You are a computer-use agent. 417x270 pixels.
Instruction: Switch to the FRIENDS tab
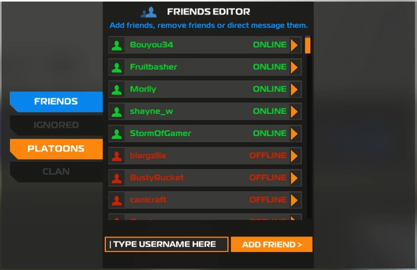coord(56,102)
